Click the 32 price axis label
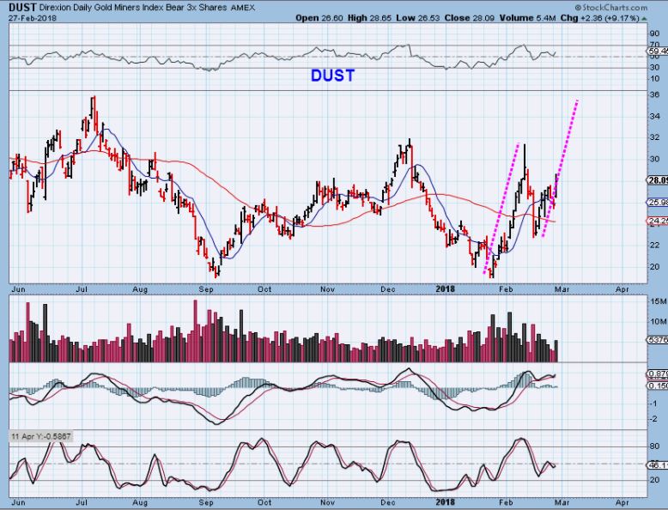The width and height of the screenshot is (668, 510). tap(654, 137)
